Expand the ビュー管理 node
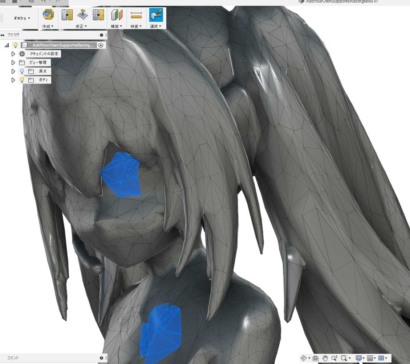 point(13,63)
